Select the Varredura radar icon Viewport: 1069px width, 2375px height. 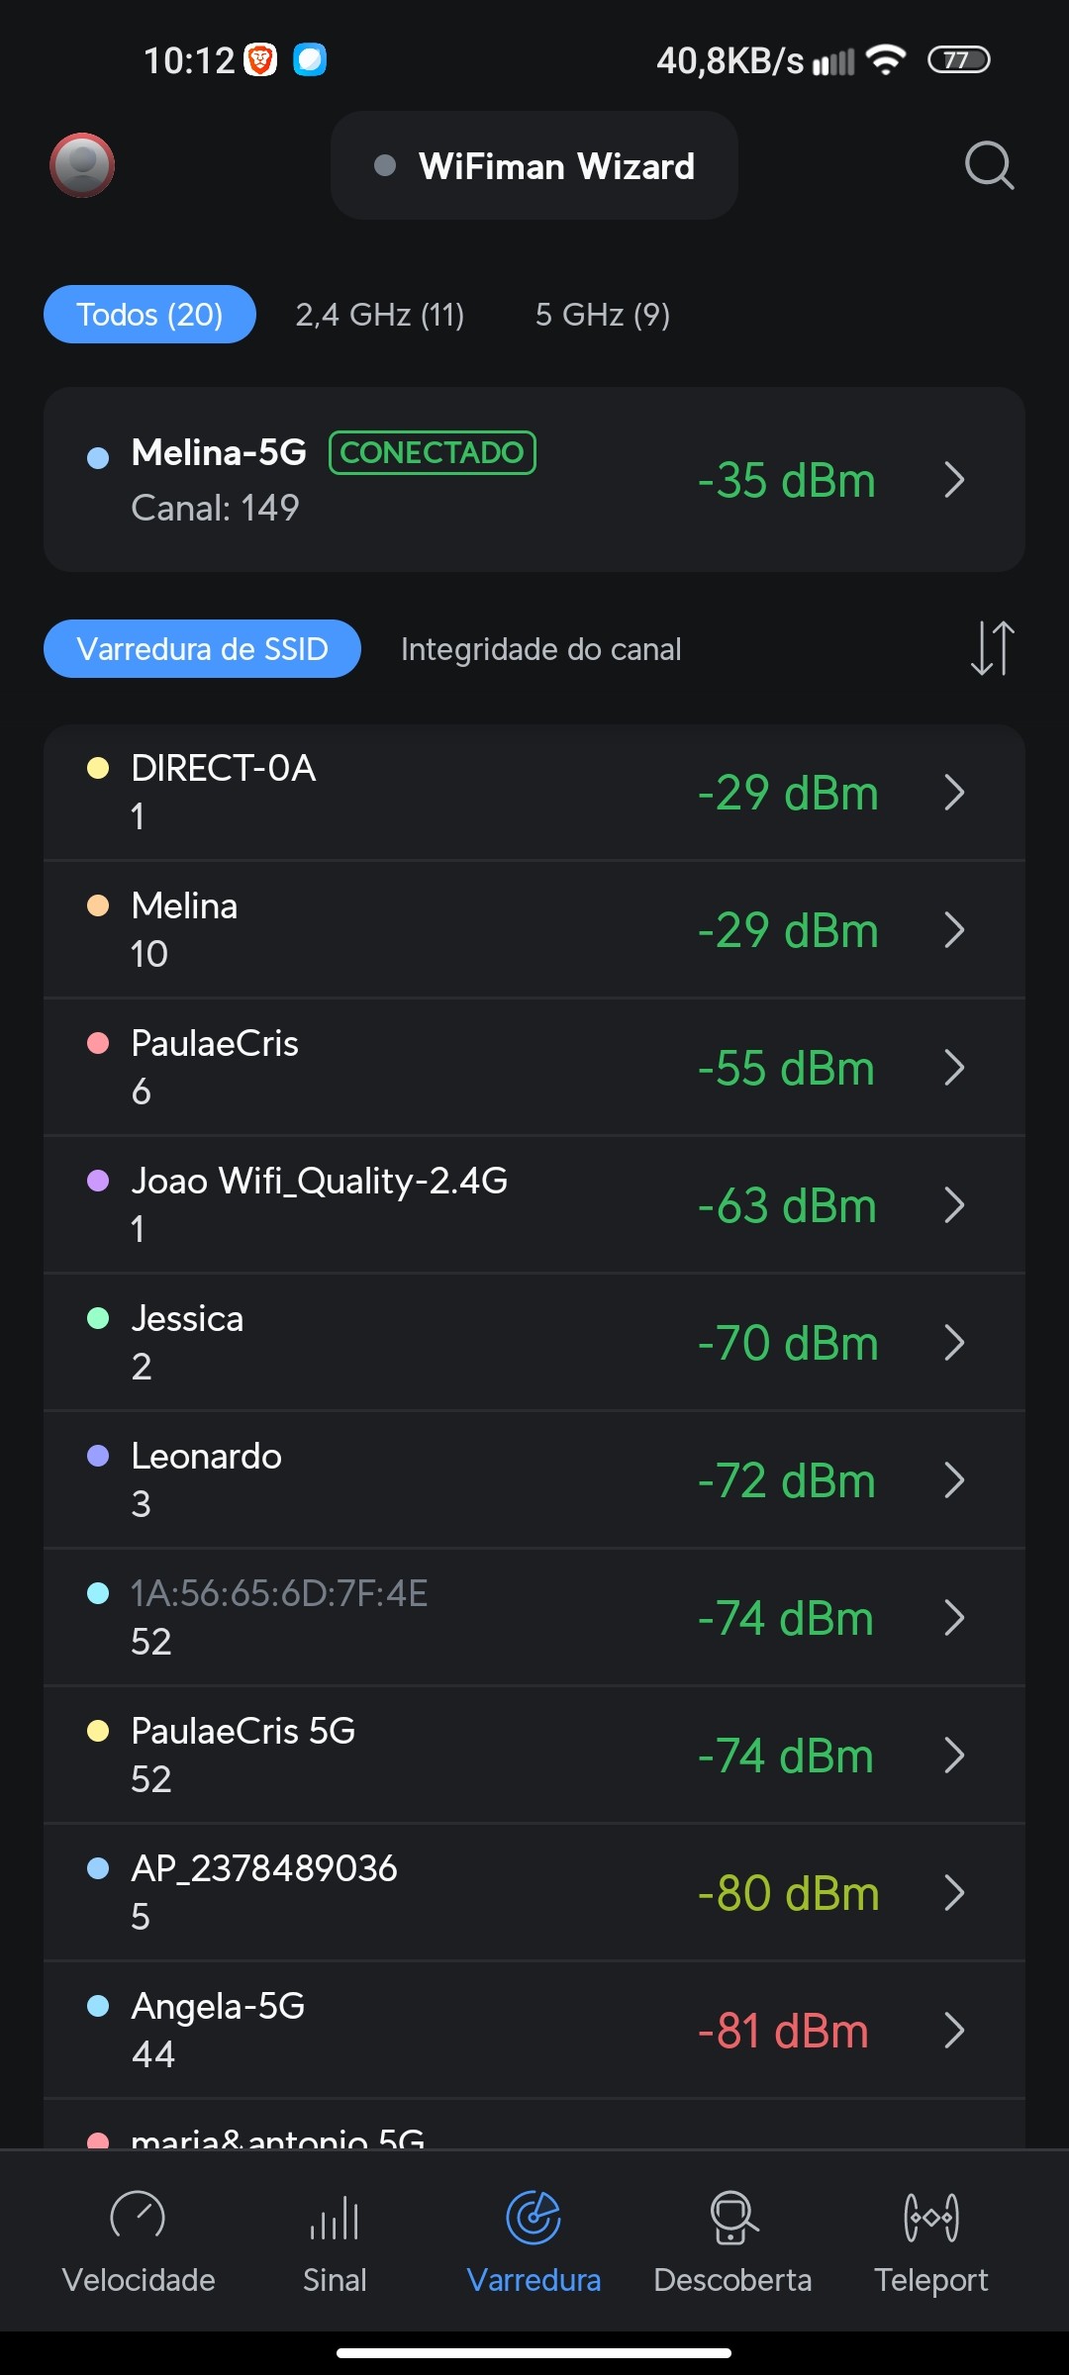point(534,2217)
